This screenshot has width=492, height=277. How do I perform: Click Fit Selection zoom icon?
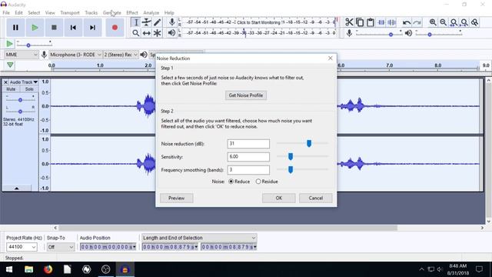pos(454,22)
